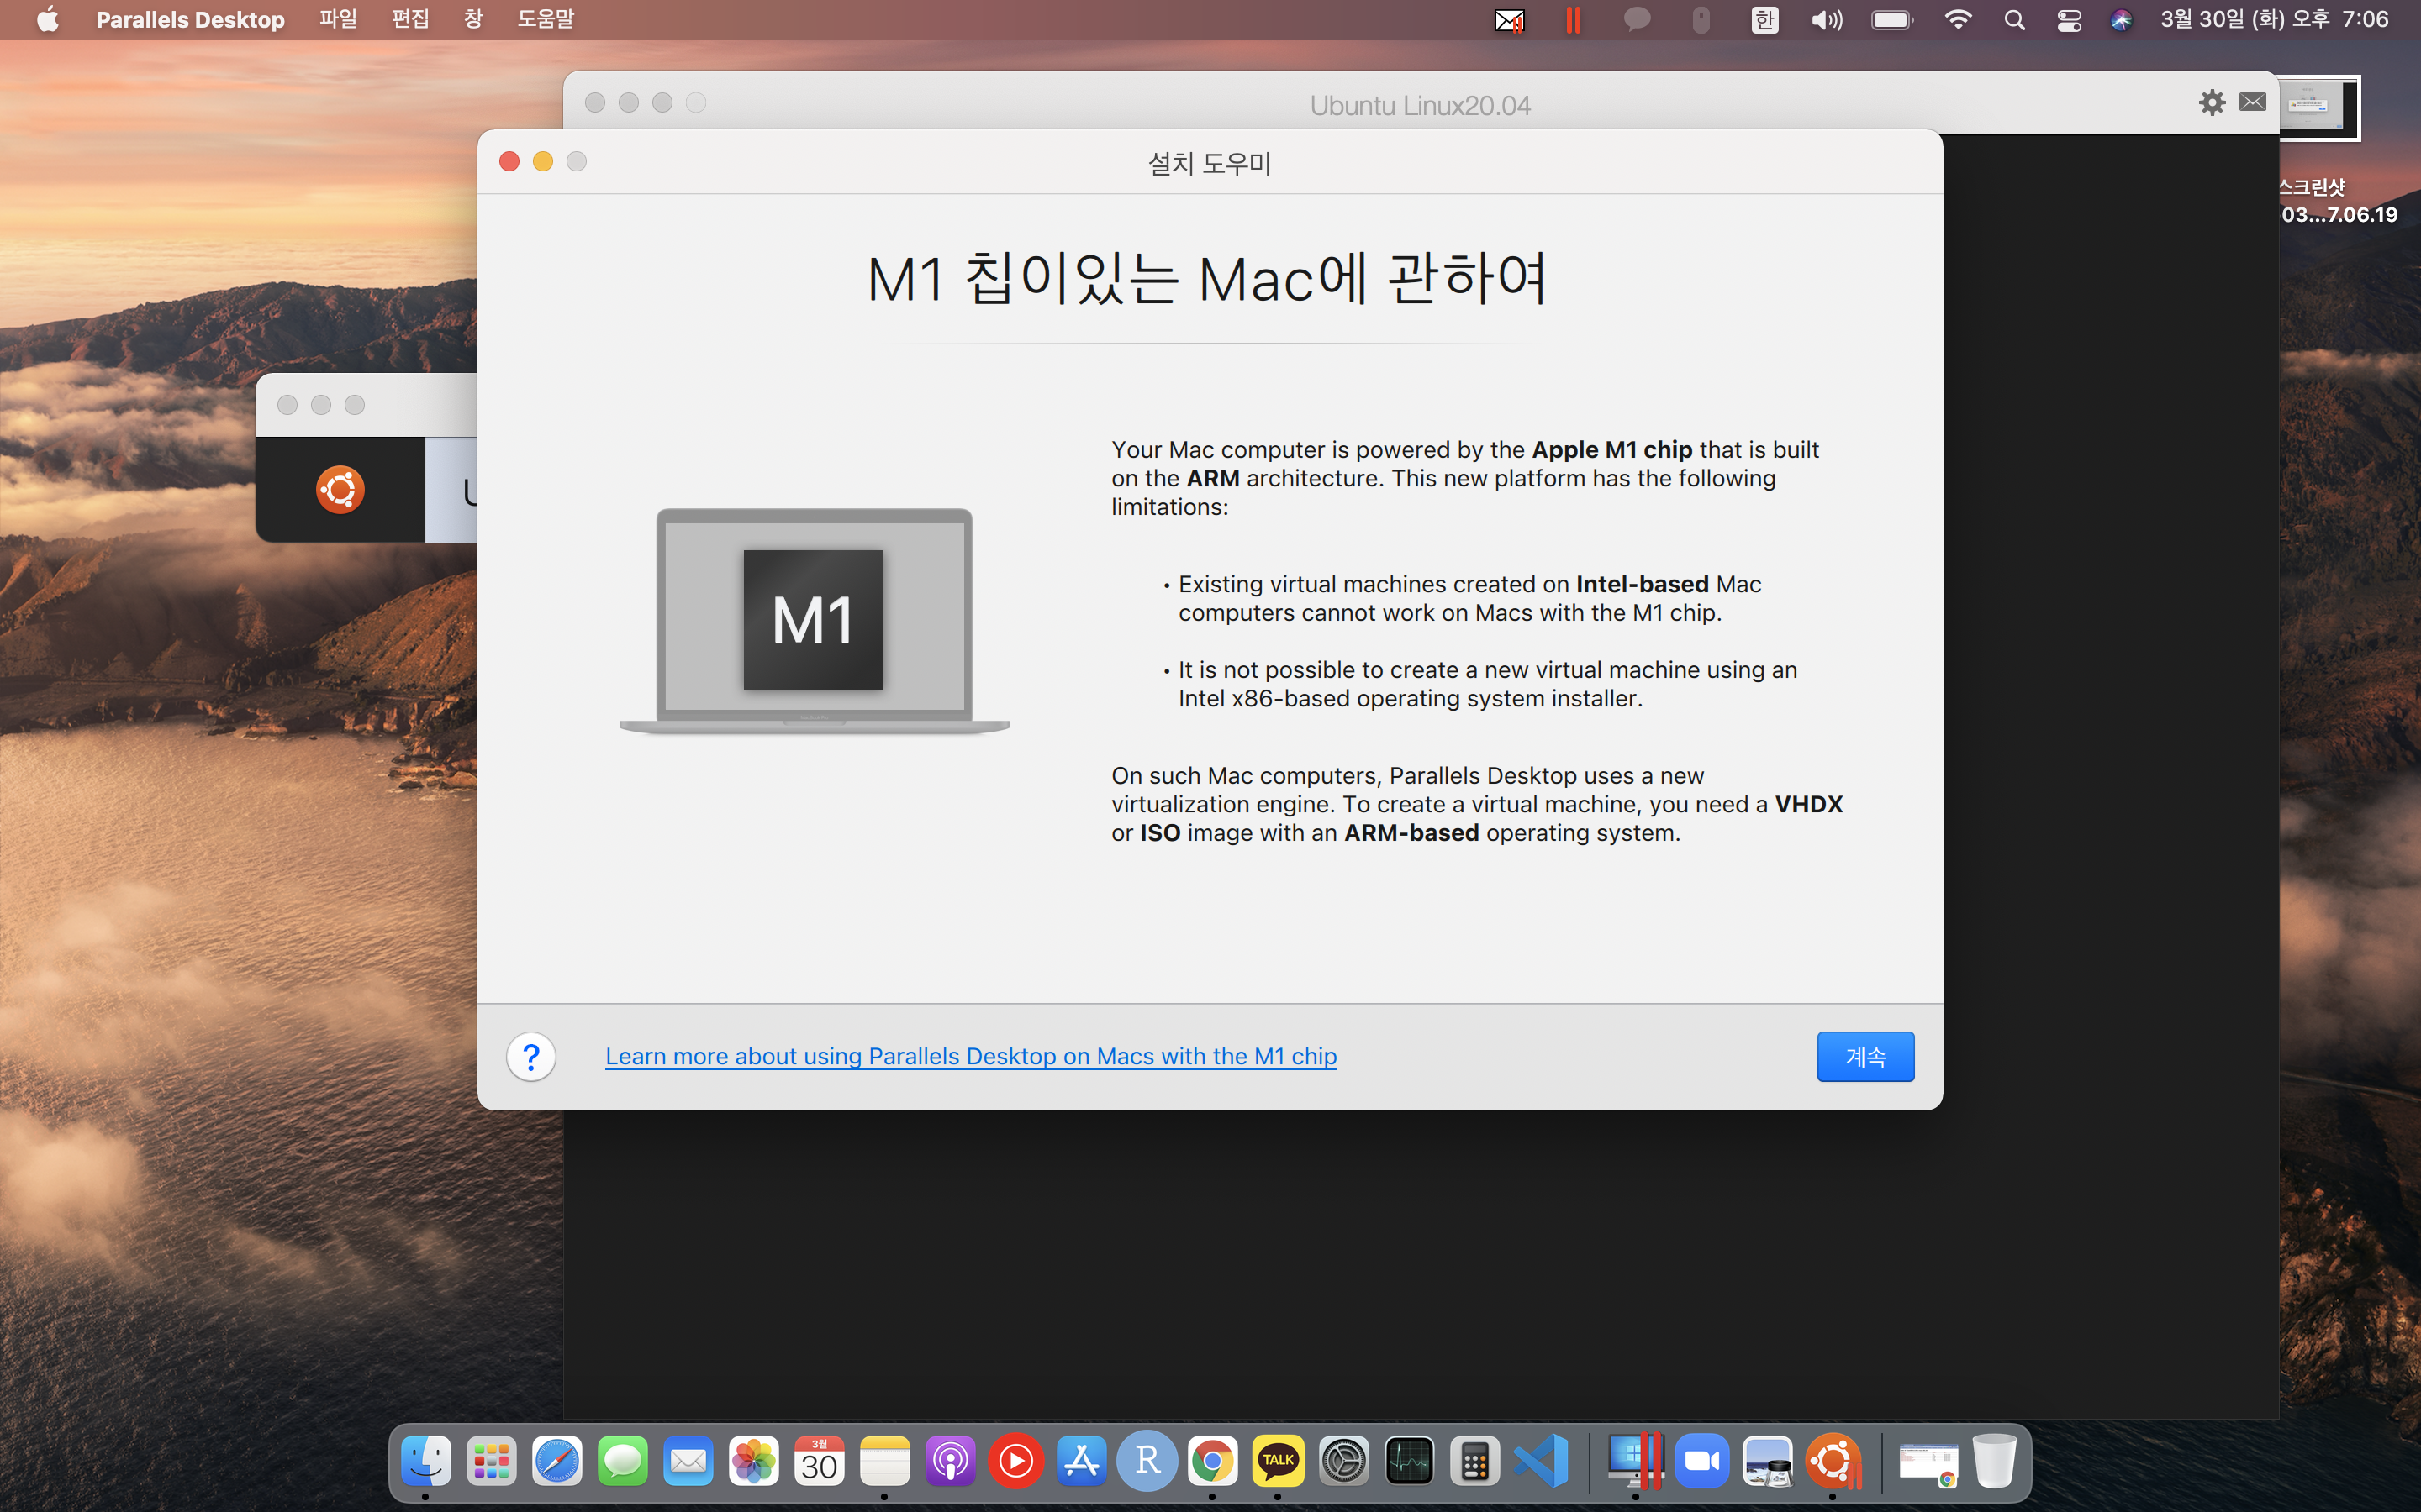Open KakaoTalk from the dock
Viewport: 2421px width, 1512px height.
[1278, 1462]
